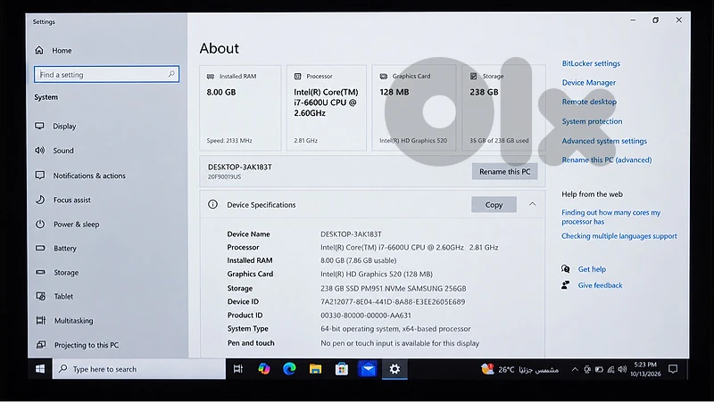Click the Give feedback link text
The width and height of the screenshot is (714, 402).
(x=600, y=285)
